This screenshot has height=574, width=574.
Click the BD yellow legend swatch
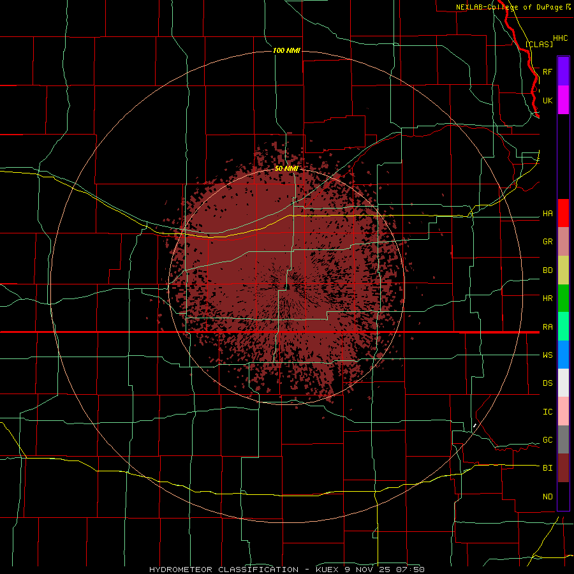point(563,270)
